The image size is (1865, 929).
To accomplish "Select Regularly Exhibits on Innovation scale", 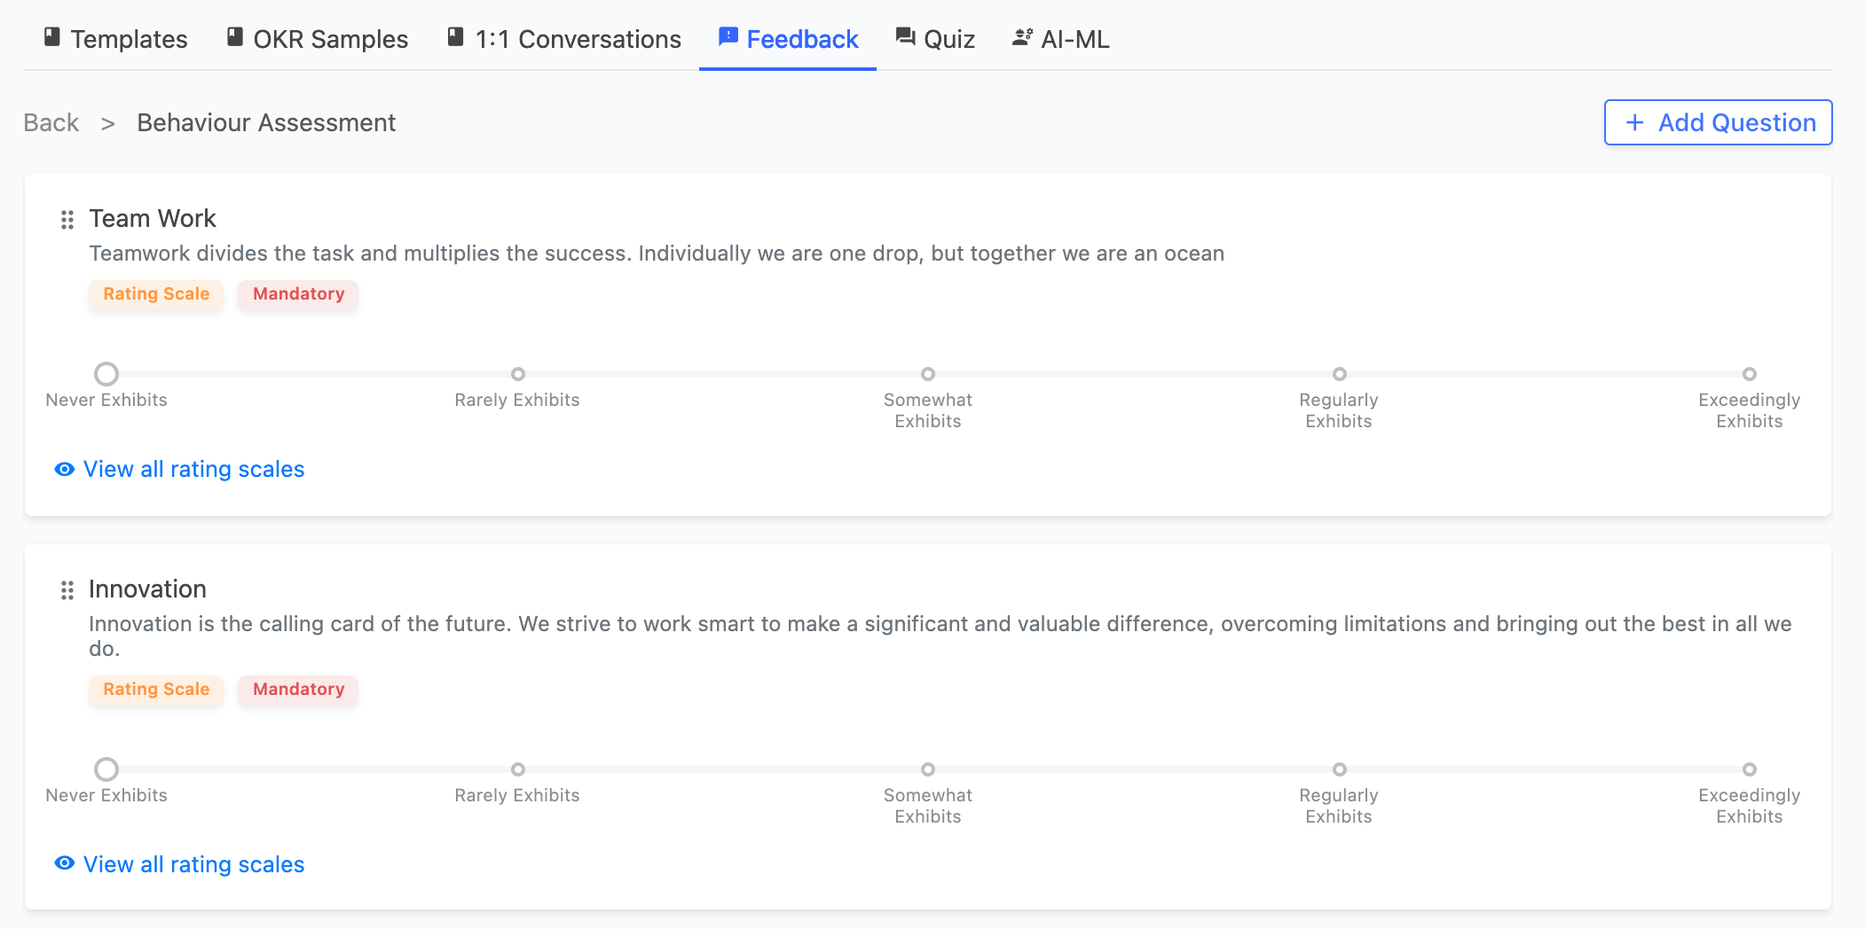I will [1340, 769].
